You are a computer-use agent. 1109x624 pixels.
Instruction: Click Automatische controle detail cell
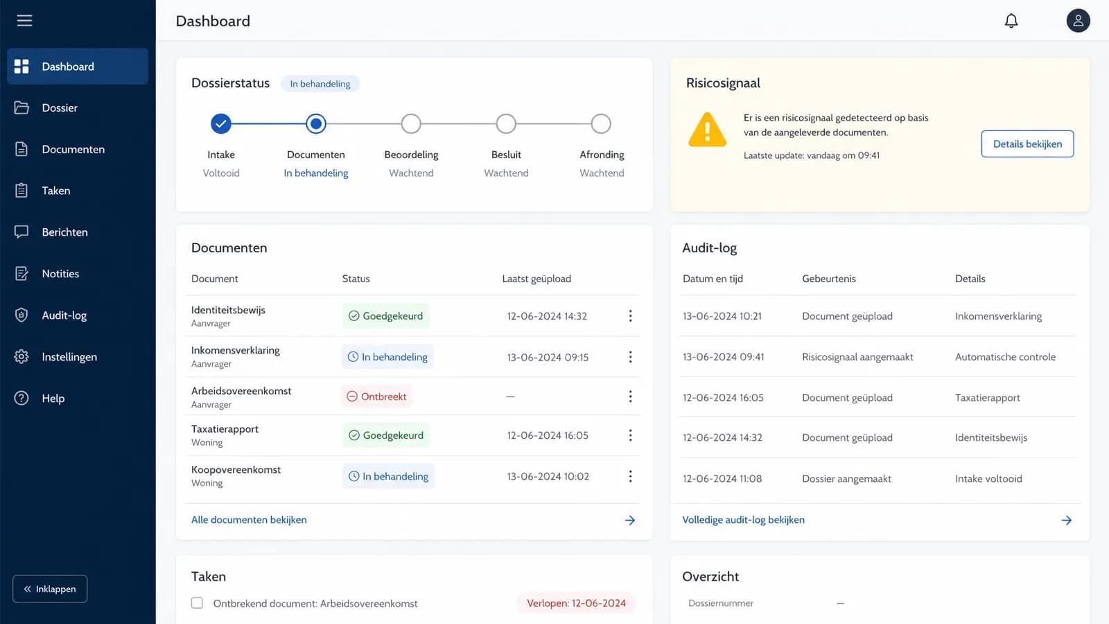(1005, 357)
